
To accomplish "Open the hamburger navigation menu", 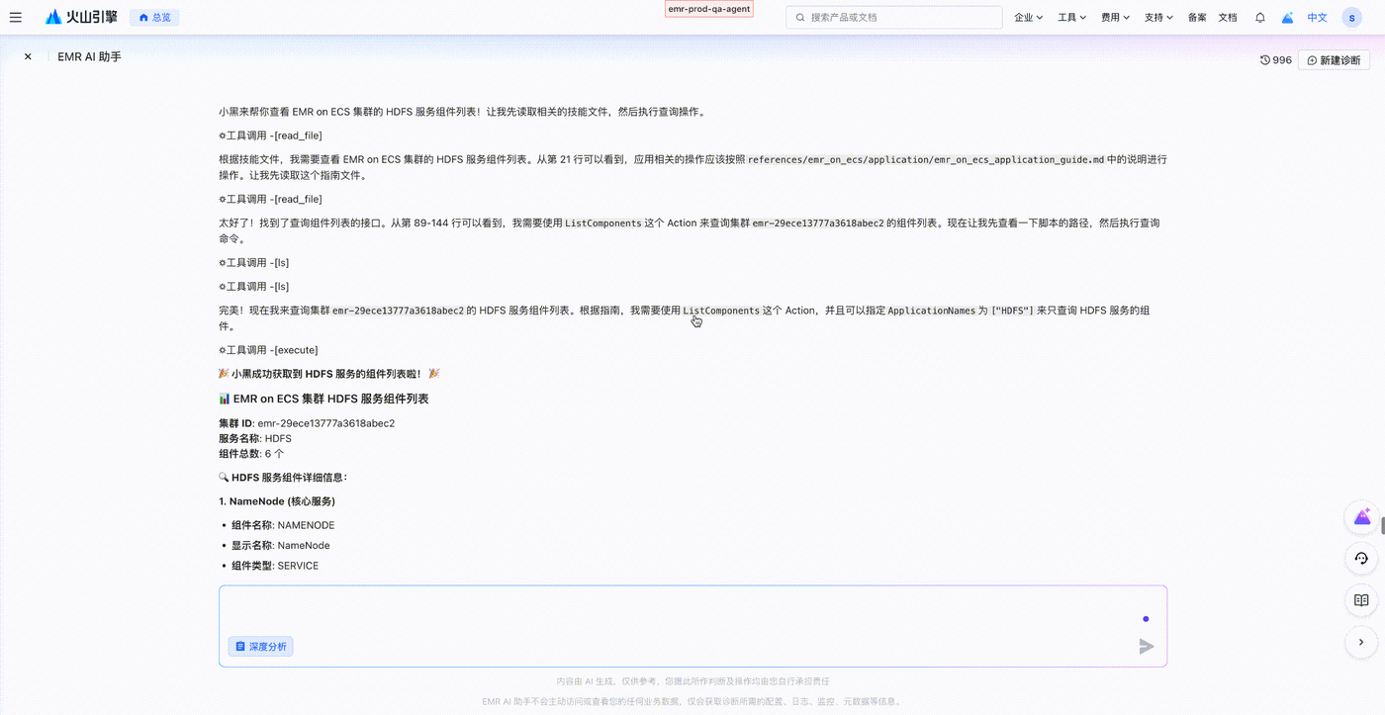I will pos(15,17).
